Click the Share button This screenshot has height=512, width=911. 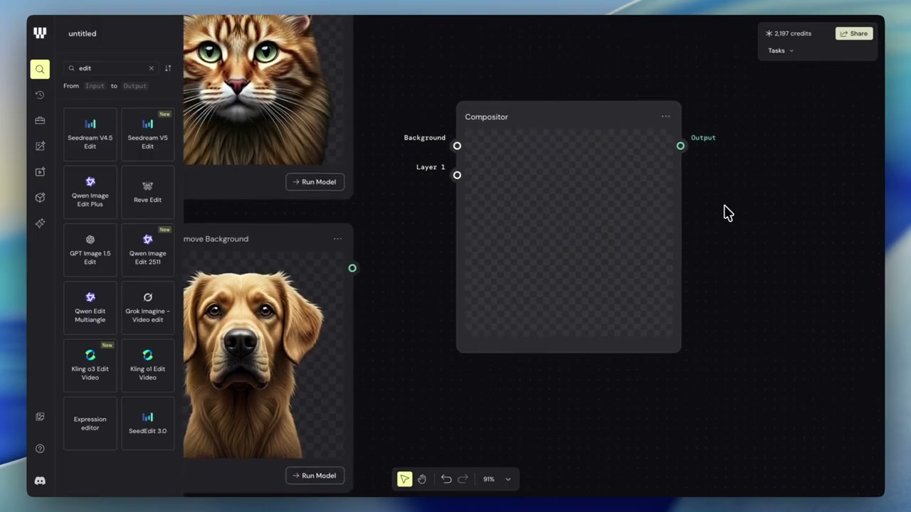854,33
